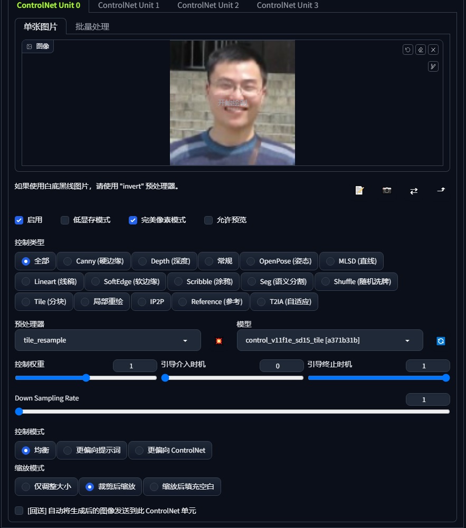Activate the brush pencil icon on the canvas
466x528 pixels.
coord(433,66)
